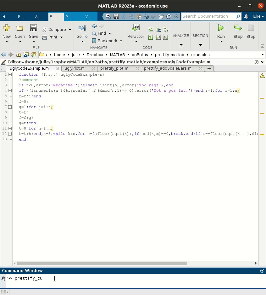The height and width of the screenshot is (295, 266).
Task: Click the Compare button
Action: [x=54, y=30]
